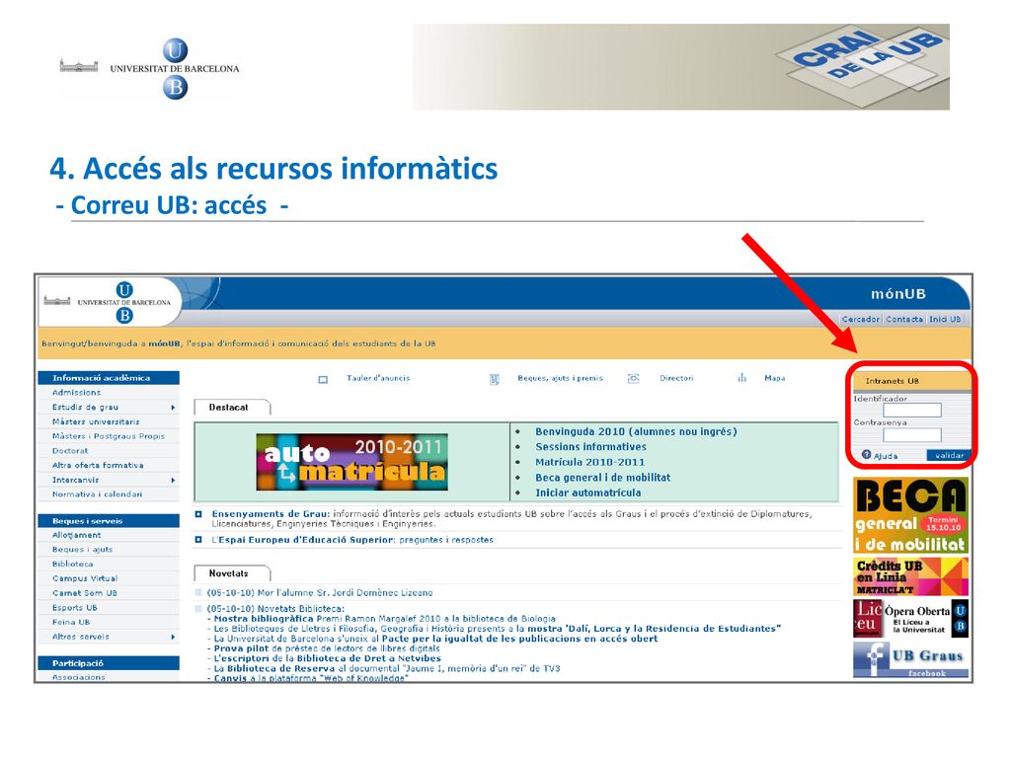The image size is (1011, 758).
Task: Open the UB Graus facebook banner
Action: click(910, 659)
